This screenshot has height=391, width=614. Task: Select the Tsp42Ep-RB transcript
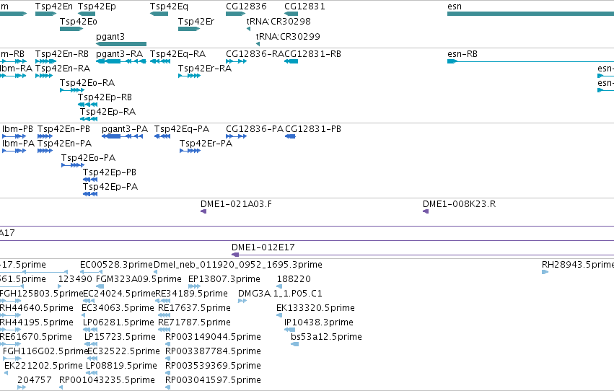point(88,105)
